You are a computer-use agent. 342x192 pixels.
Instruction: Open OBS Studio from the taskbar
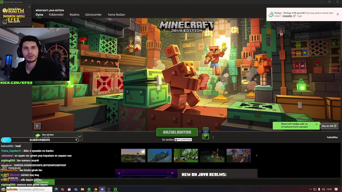point(109,189)
